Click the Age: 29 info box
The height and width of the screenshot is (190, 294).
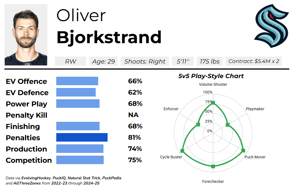point(103,61)
